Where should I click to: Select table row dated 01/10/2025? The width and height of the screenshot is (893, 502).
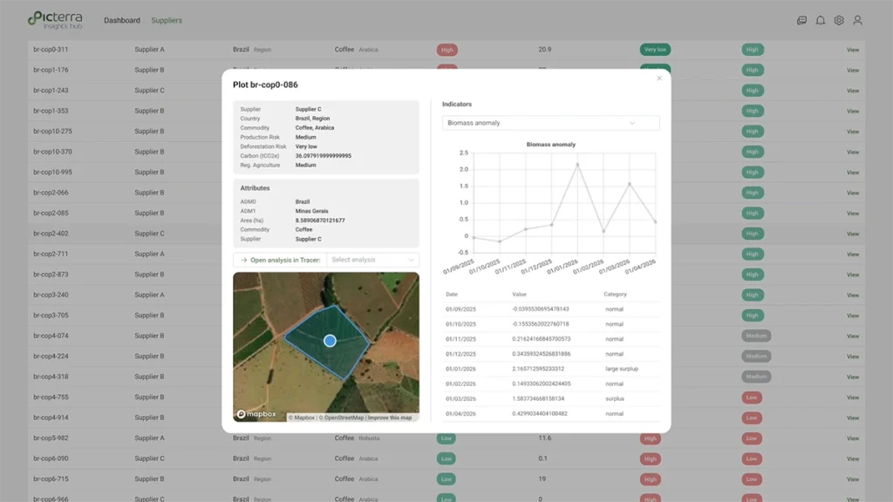(551, 324)
